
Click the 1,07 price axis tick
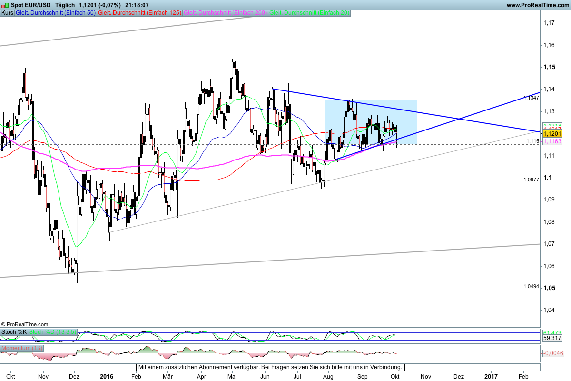(550, 243)
